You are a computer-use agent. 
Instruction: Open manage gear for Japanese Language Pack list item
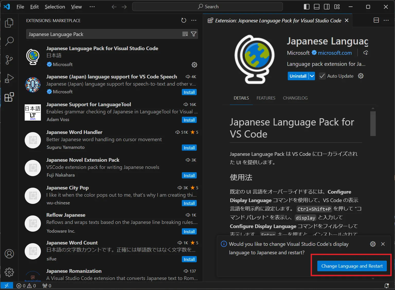point(194,65)
